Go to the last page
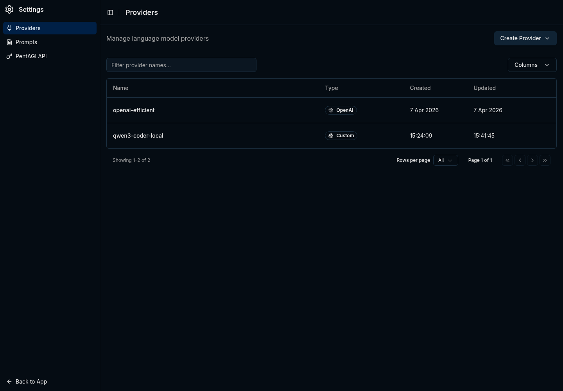Screen dimensions: 563x391 click(545, 160)
